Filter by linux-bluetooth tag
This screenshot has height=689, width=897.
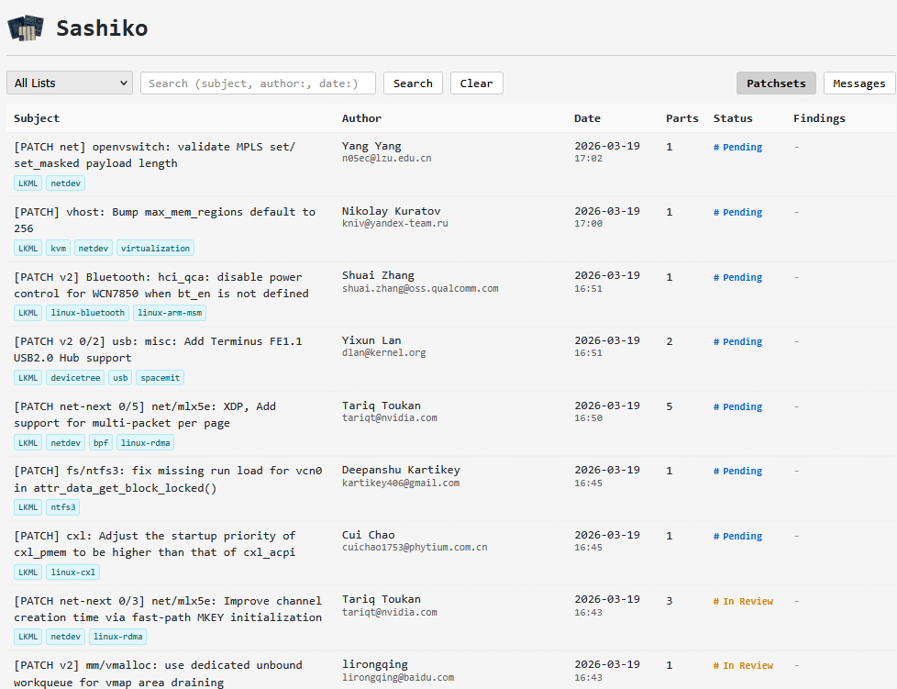87,313
